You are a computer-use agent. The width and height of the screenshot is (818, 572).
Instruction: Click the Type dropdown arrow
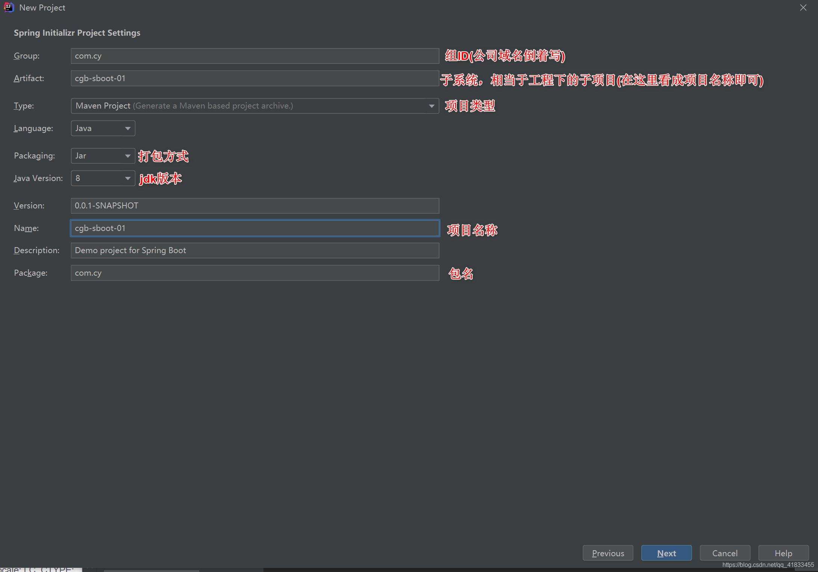[432, 106]
